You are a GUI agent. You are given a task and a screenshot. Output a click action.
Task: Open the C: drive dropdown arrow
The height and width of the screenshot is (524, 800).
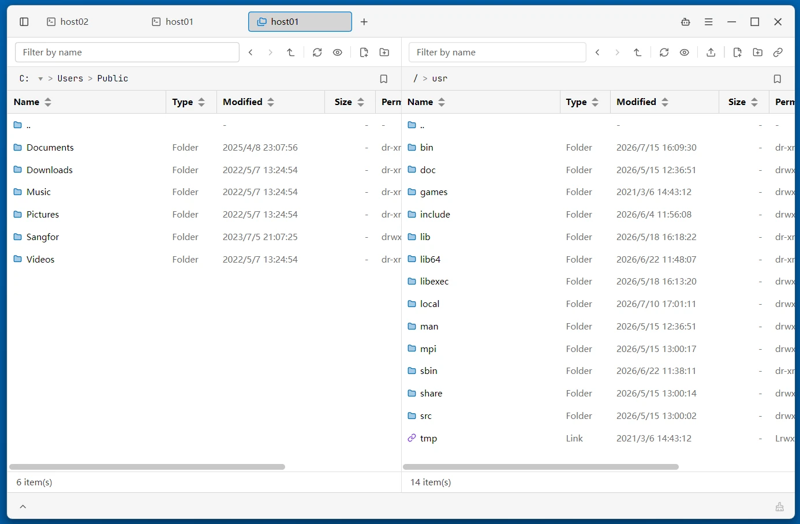(40, 79)
